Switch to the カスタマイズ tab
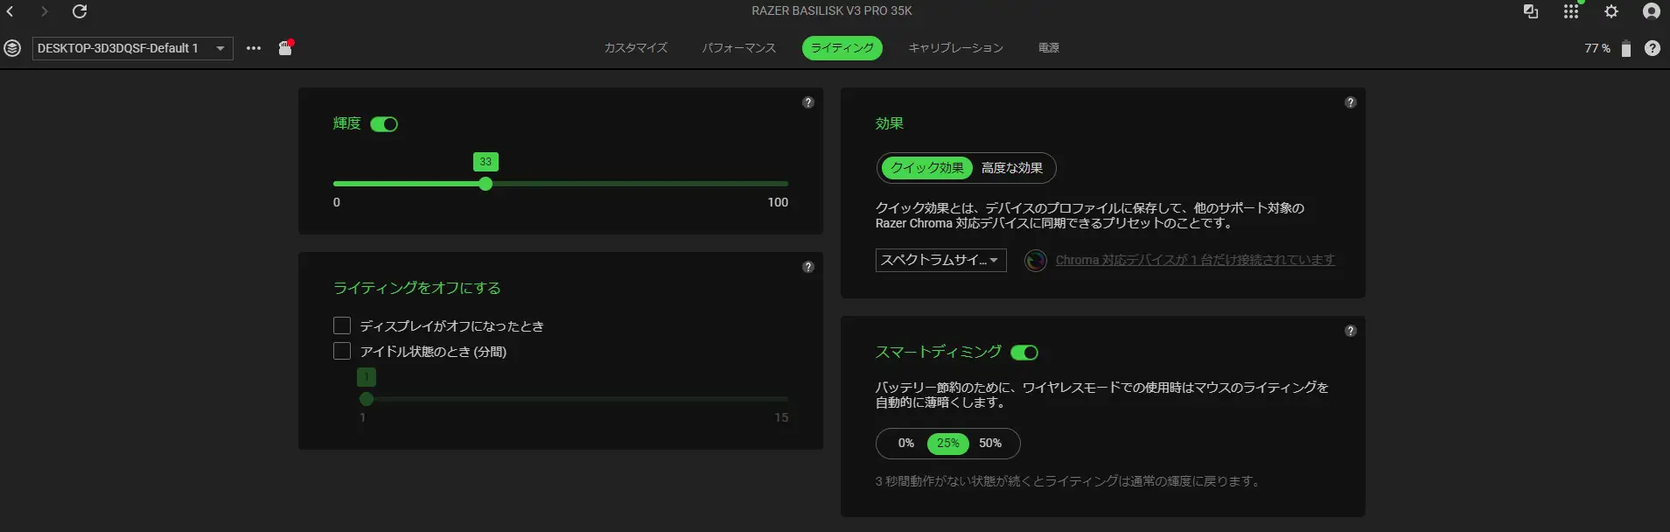Image resolution: width=1670 pixels, height=532 pixels. click(x=636, y=48)
